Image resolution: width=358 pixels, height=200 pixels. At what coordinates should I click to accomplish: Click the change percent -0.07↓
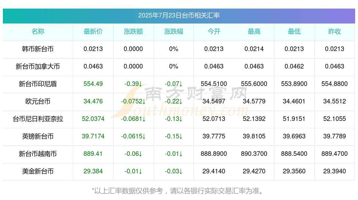click(x=174, y=84)
